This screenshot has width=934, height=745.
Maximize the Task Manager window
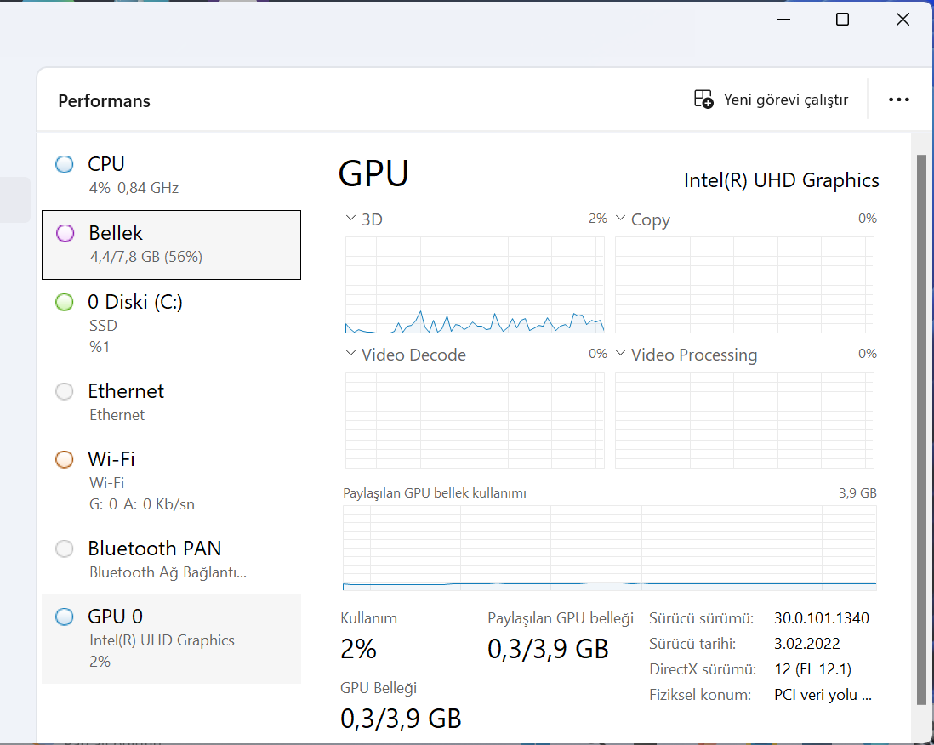[842, 19]
